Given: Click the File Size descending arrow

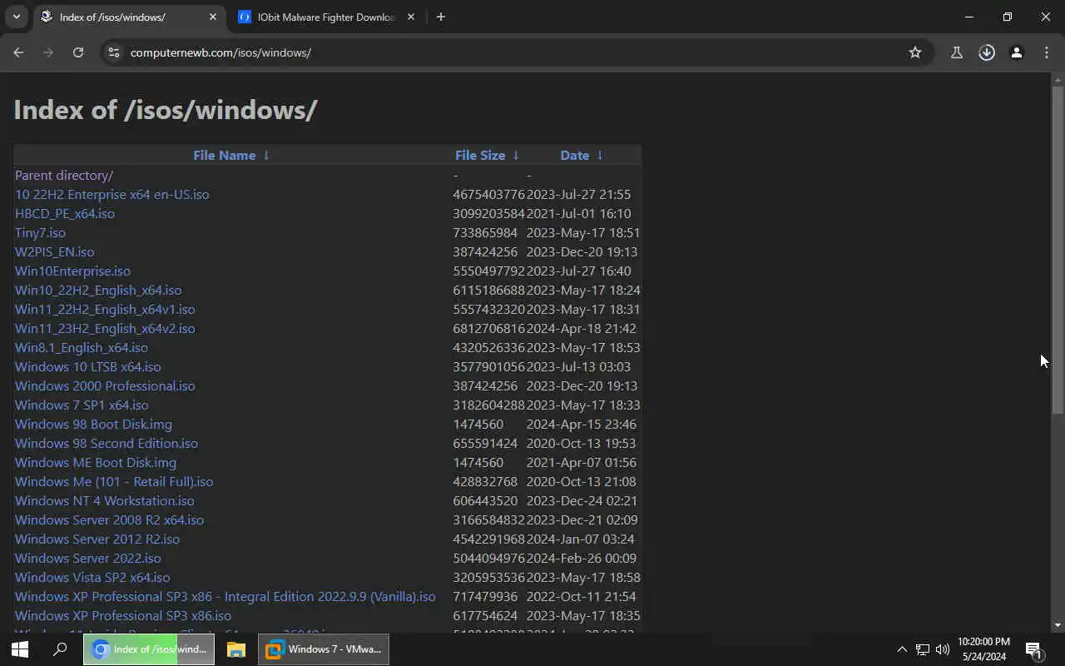Looking at the screenshot, I should click(516, 155).
